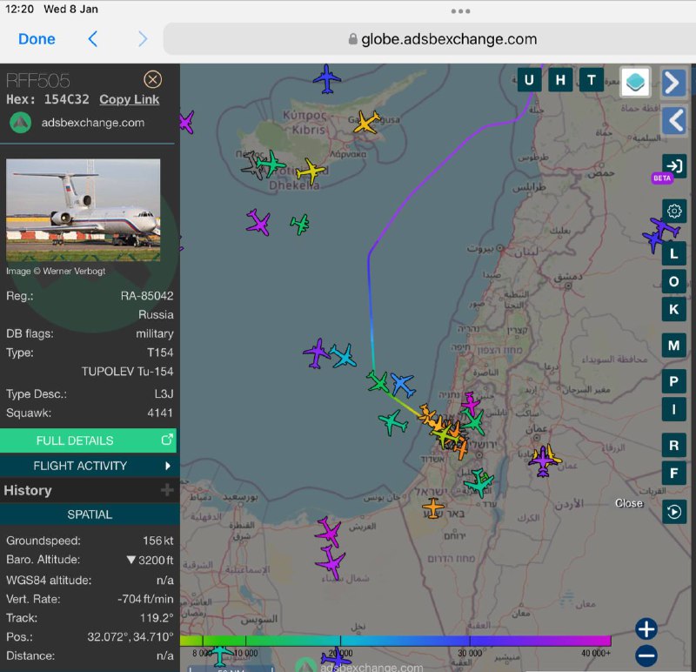Expand History with the plus icon
Image resolution: width=696 pixels, height=672 pixels.
[167, 490]
